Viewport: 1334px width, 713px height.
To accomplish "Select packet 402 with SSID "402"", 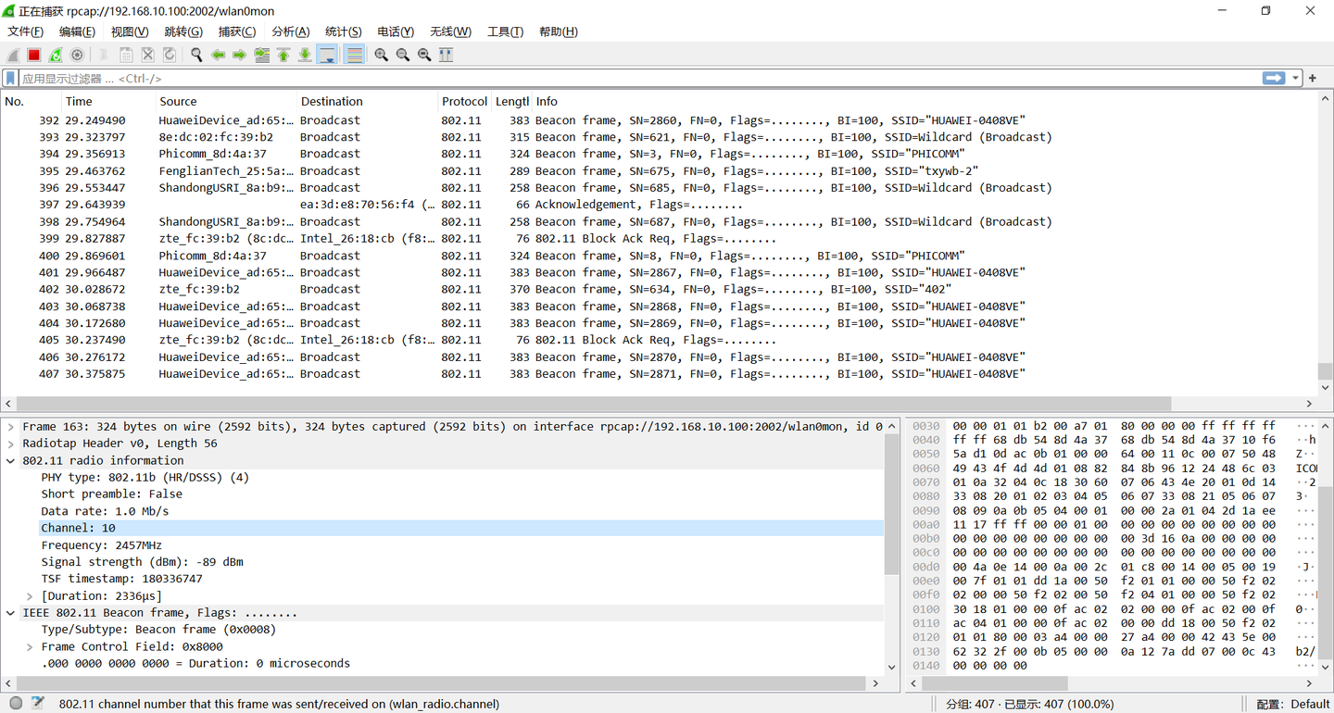I will click(x=659, y=289).
